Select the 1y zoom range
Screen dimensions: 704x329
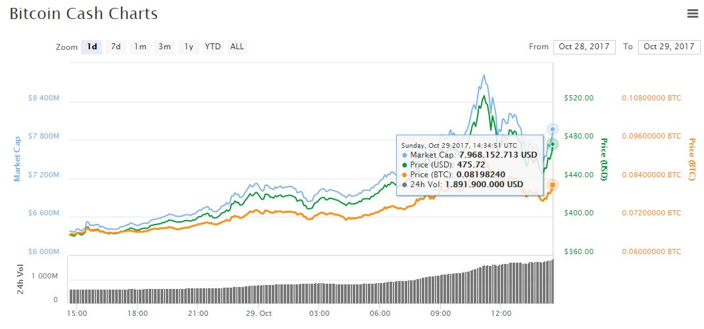tap(189, 47)
